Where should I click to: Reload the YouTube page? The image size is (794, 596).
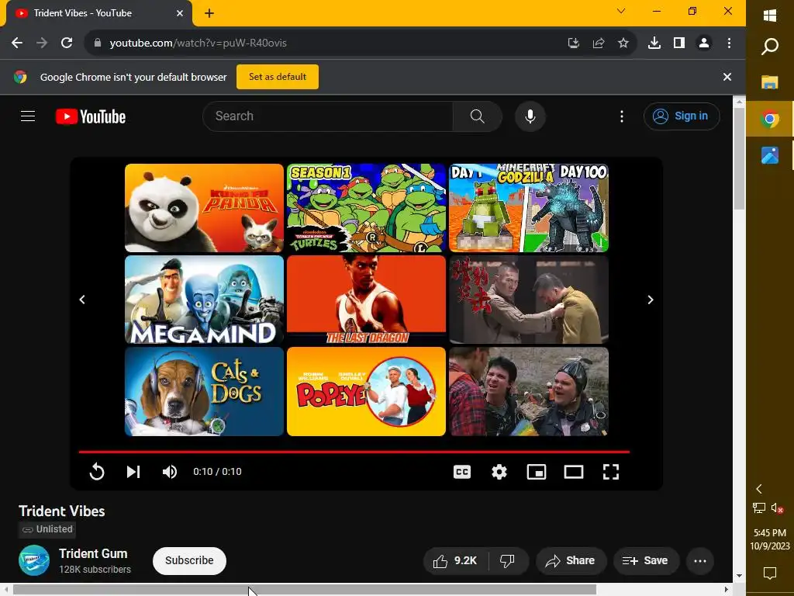(67, 43)
